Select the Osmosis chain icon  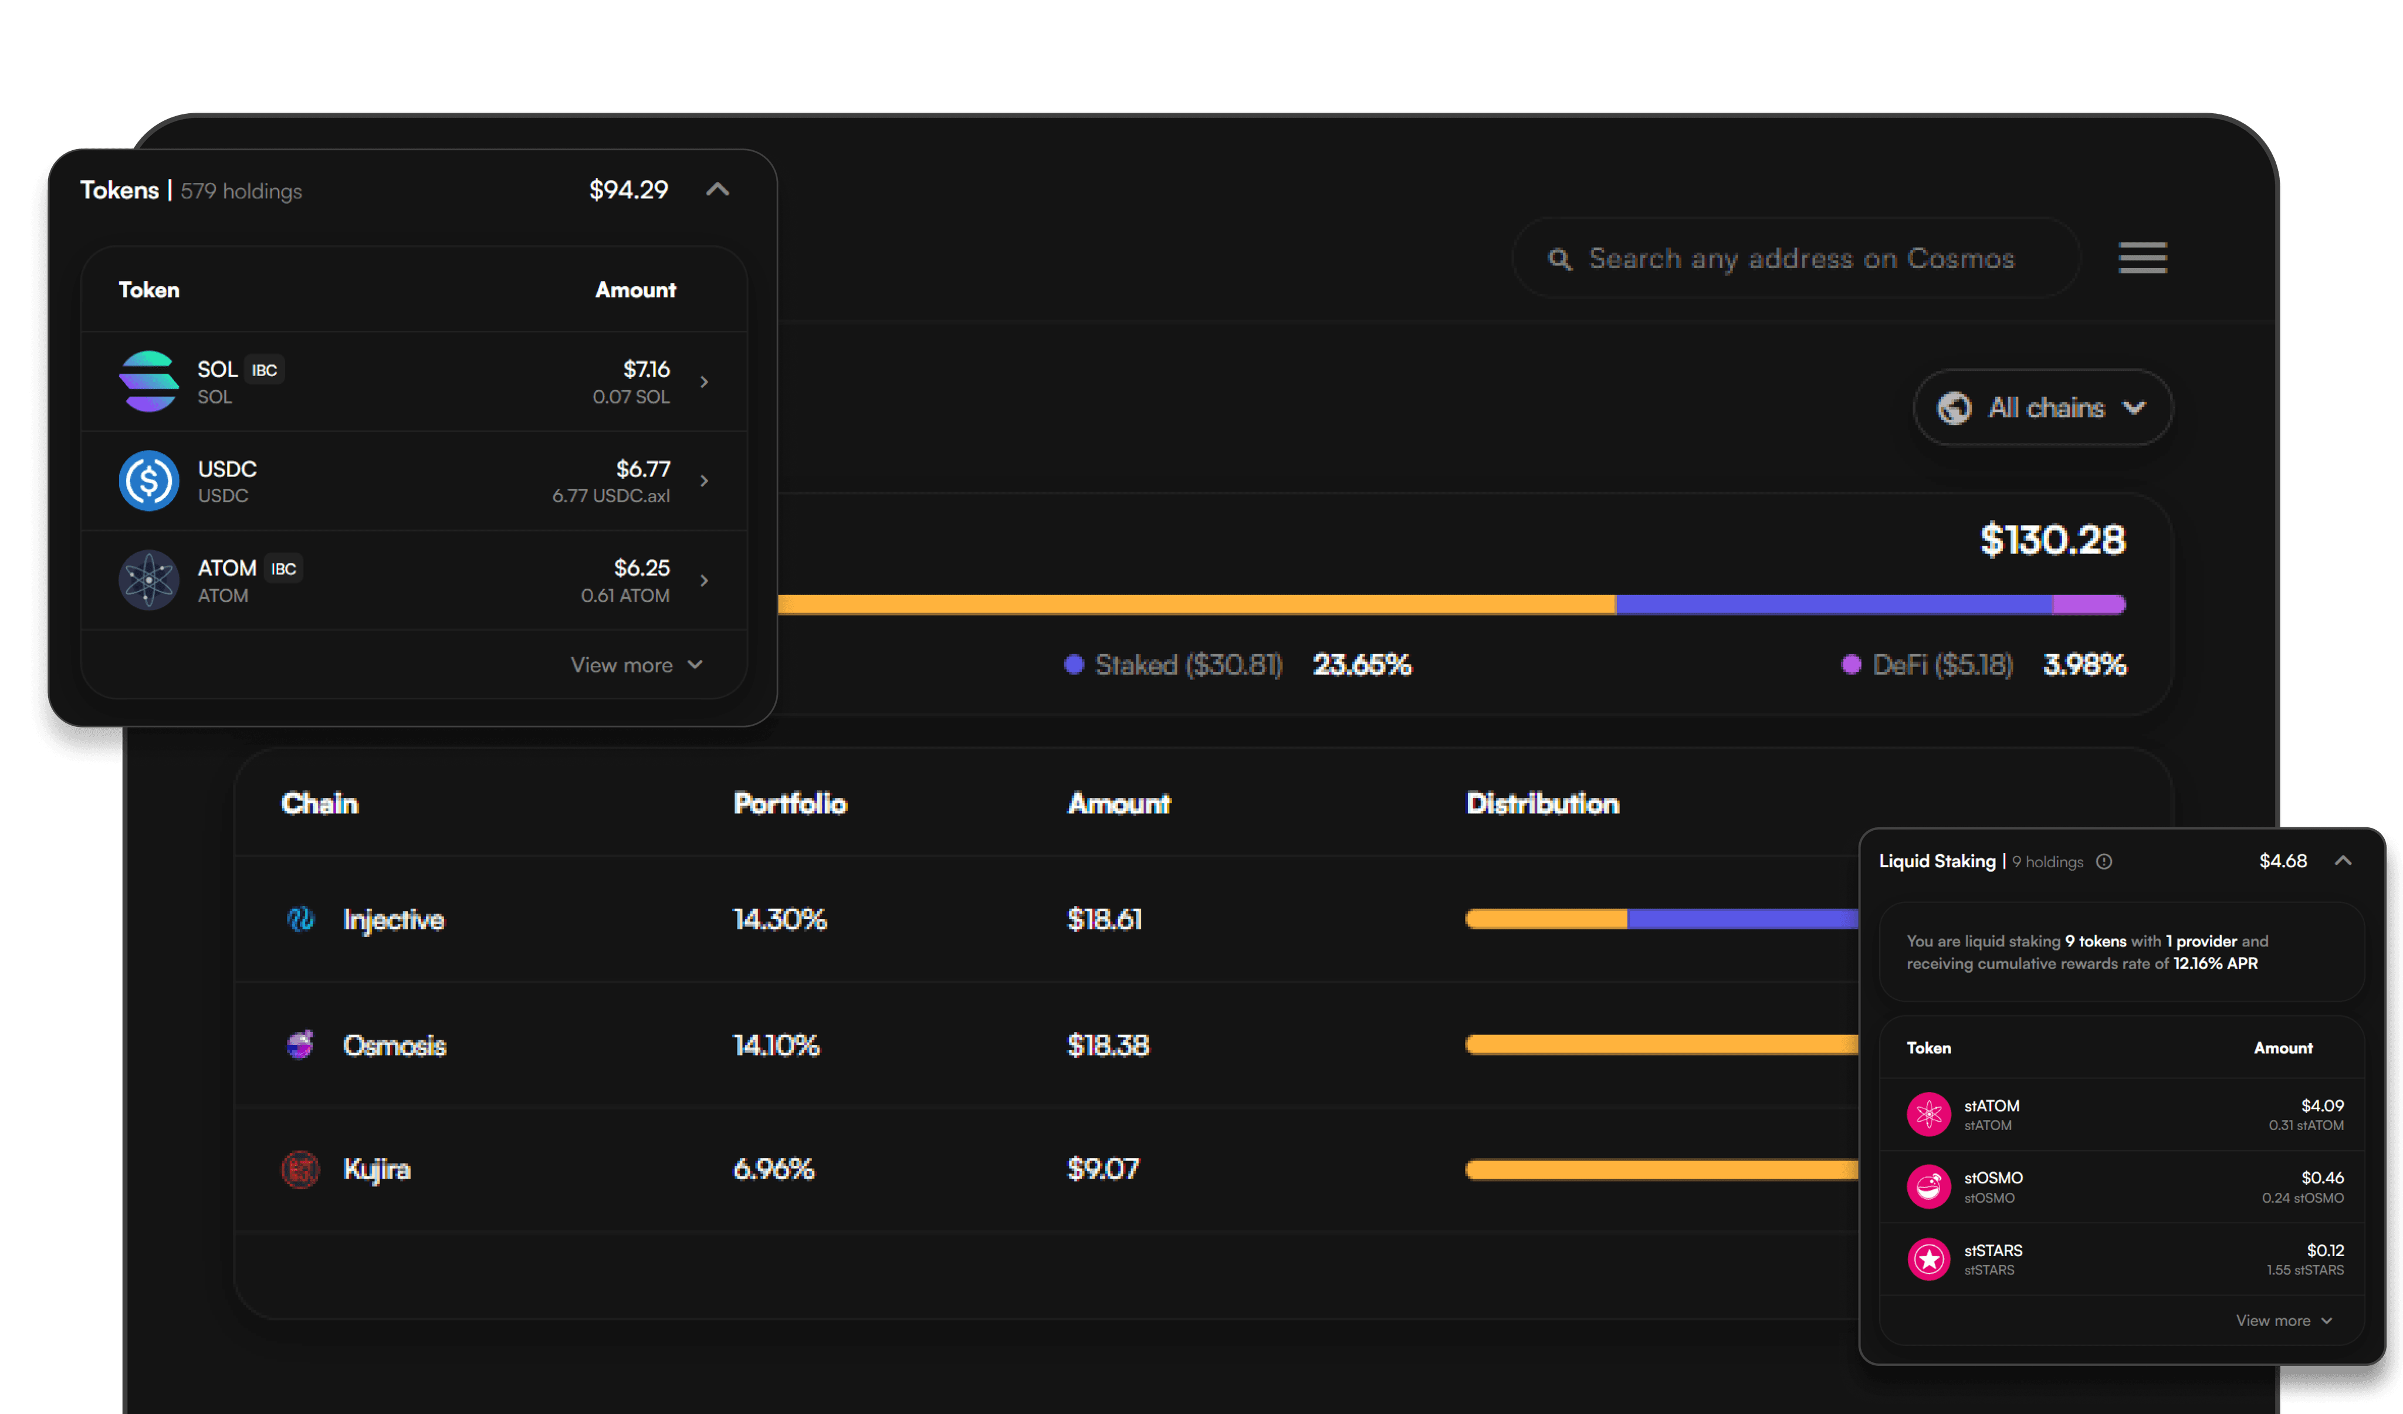[x=299, y=1045]
